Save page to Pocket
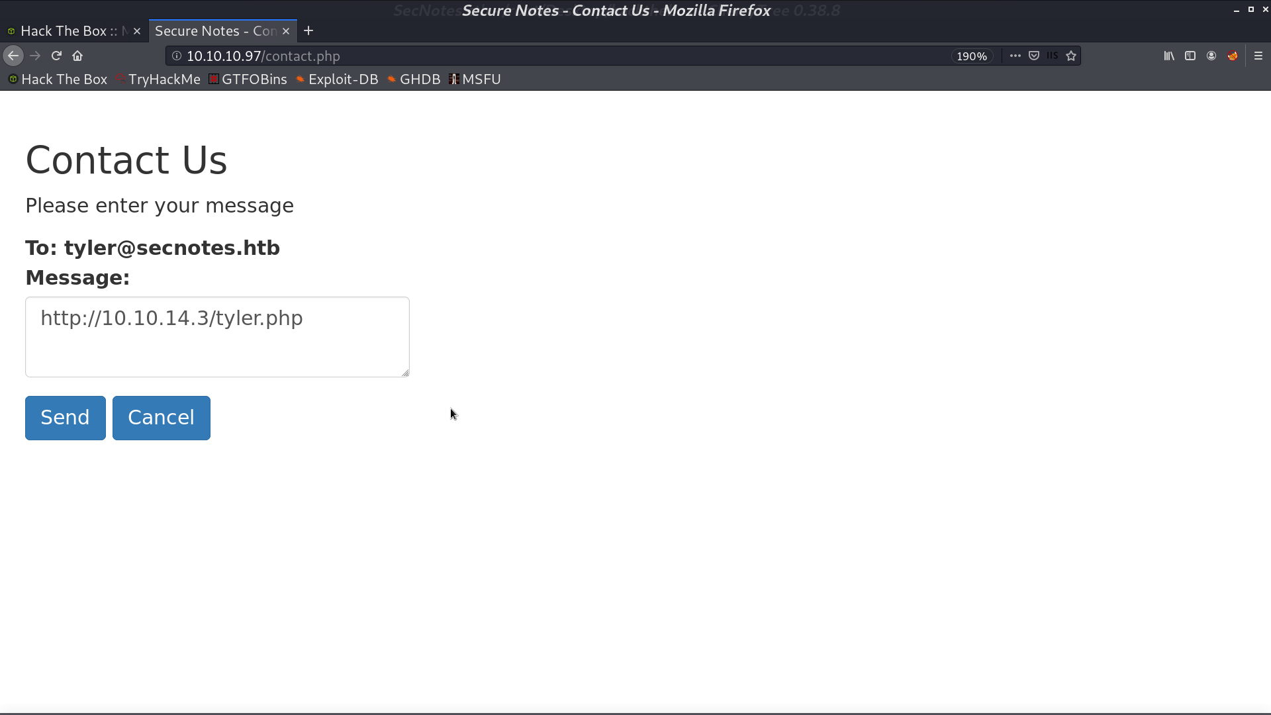The width and height of the screenshot is (1271, 715). [x=1034, y=56]
